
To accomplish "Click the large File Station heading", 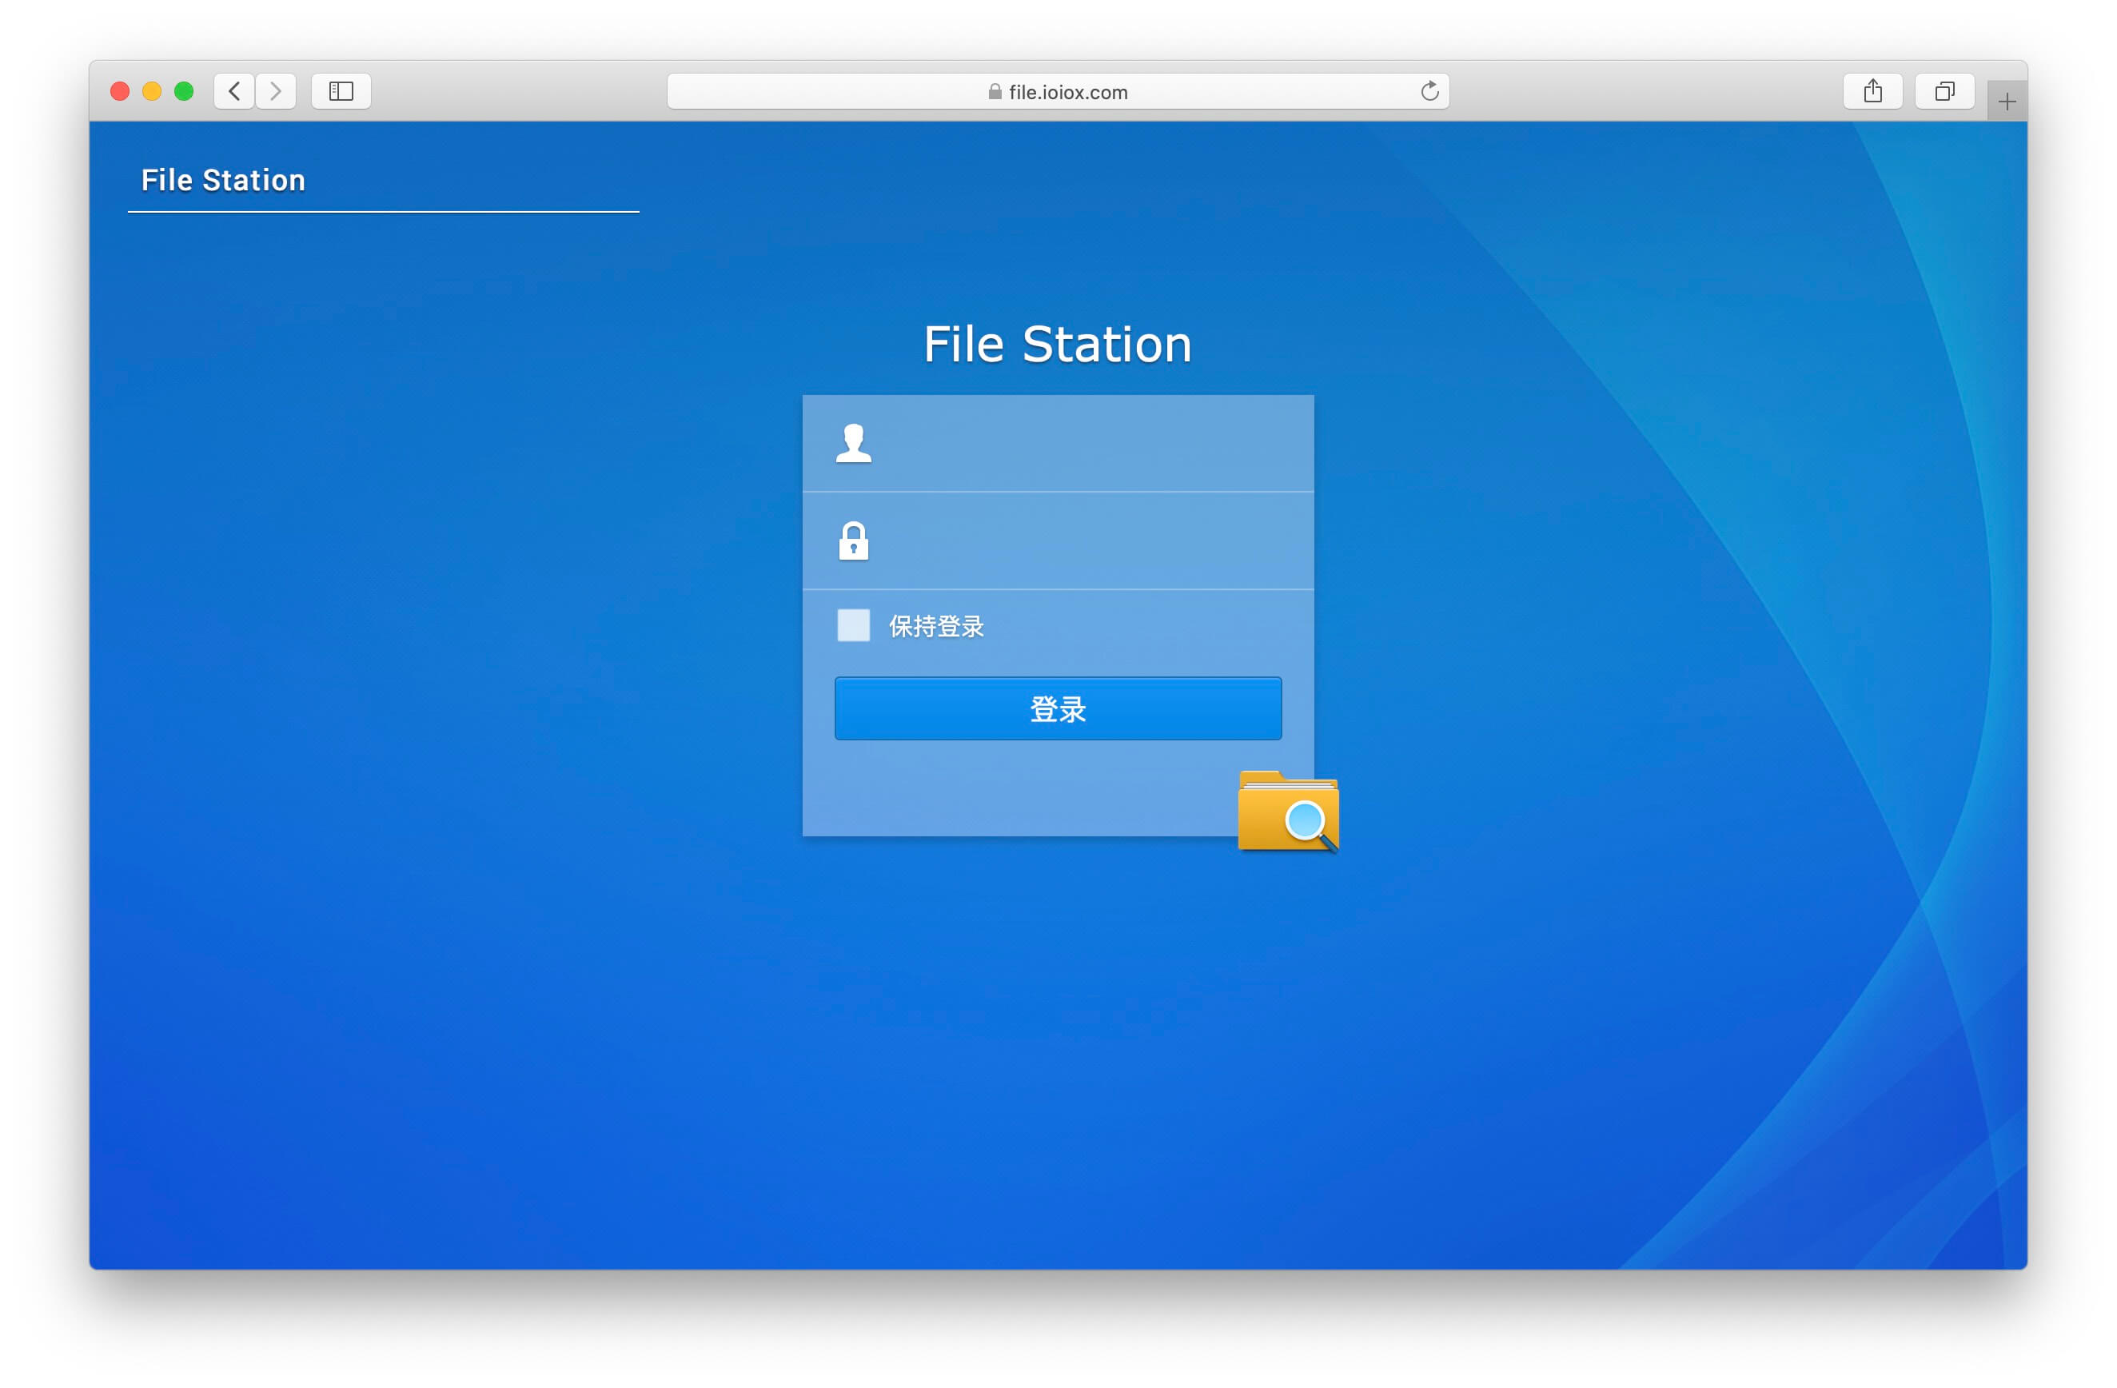I will coord(1058,345).
